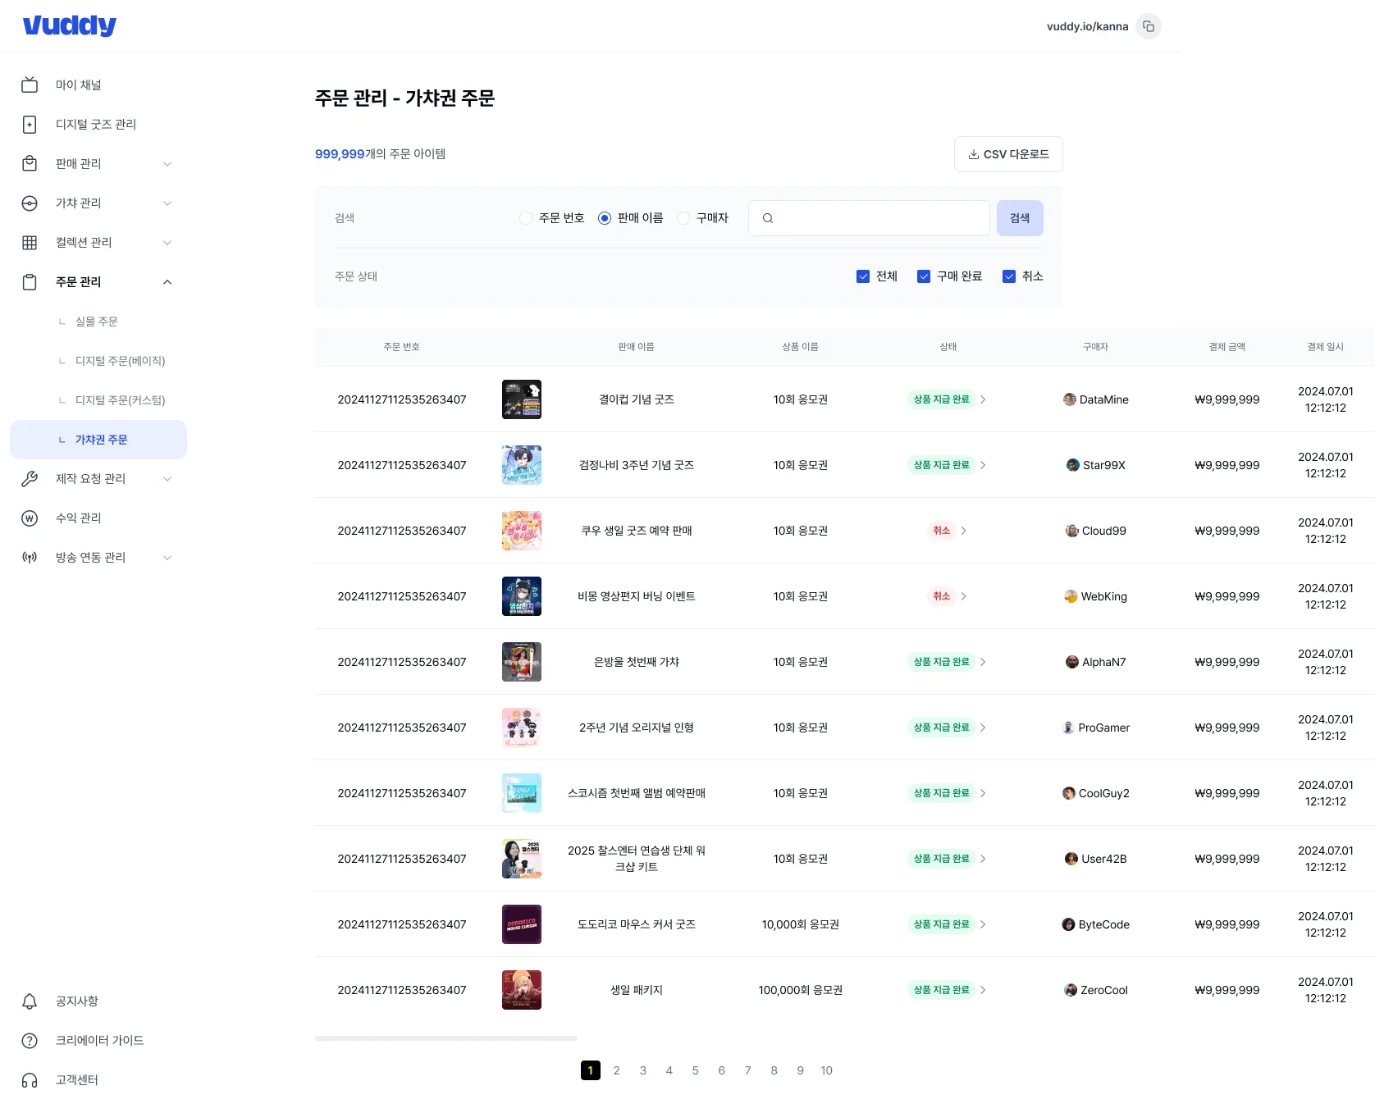Image resolution: width=1375 pixels, height=1113 pixels.
Task: Click thumbnail for 검정나비 3주년 기념 굿즈
Action: 522,465
